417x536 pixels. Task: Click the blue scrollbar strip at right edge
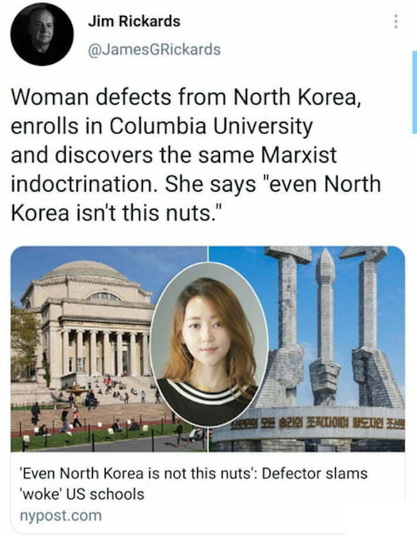414,92
